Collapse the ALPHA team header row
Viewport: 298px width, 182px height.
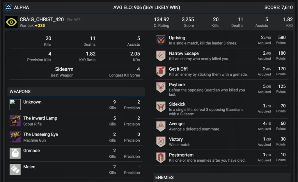point(149,7)
